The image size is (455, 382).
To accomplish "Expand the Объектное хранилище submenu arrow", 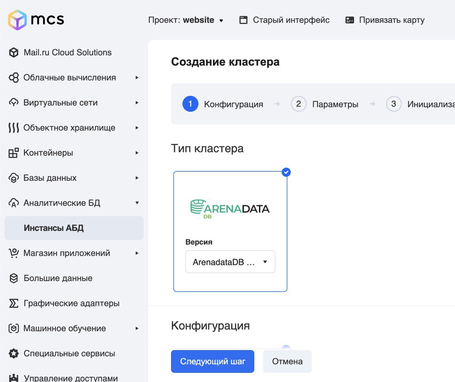I will [x=137, y=128].
